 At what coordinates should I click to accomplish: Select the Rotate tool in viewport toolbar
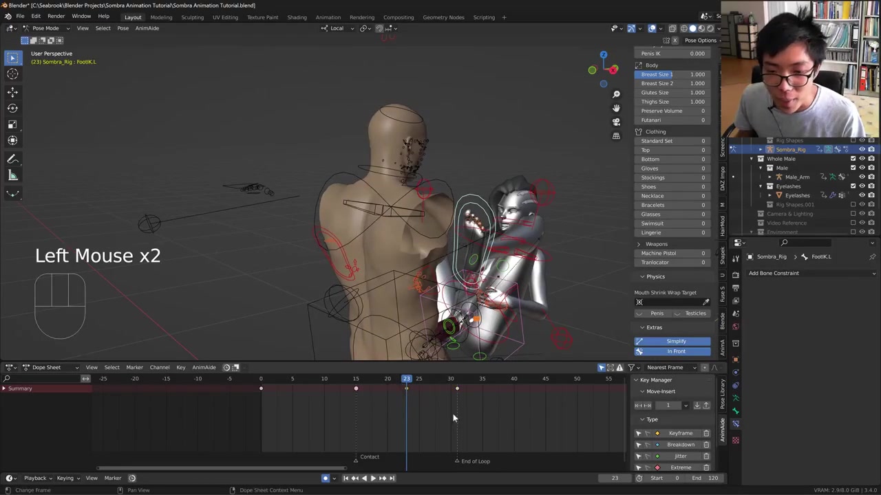[12, 108]
